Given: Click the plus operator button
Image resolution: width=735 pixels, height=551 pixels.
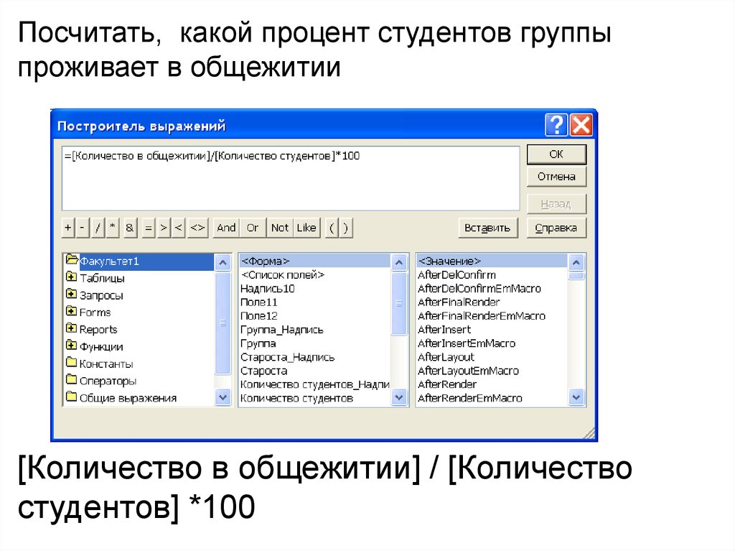Looking at the screenshot, I should click(x=68, y=228).
